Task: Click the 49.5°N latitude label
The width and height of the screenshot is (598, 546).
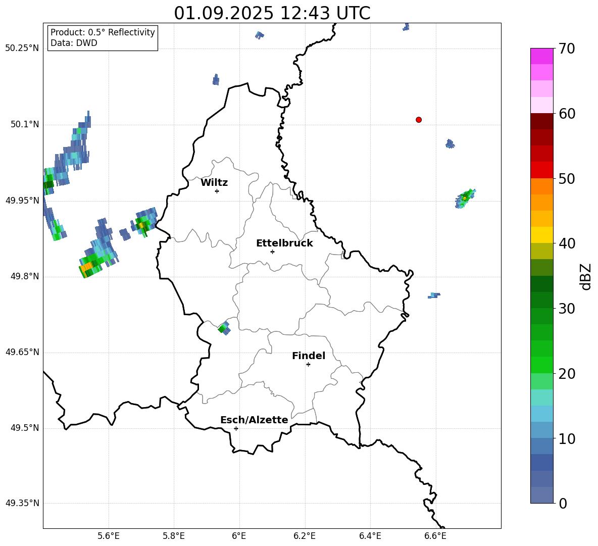Action: pyautogui.click(x=25, y=428)
